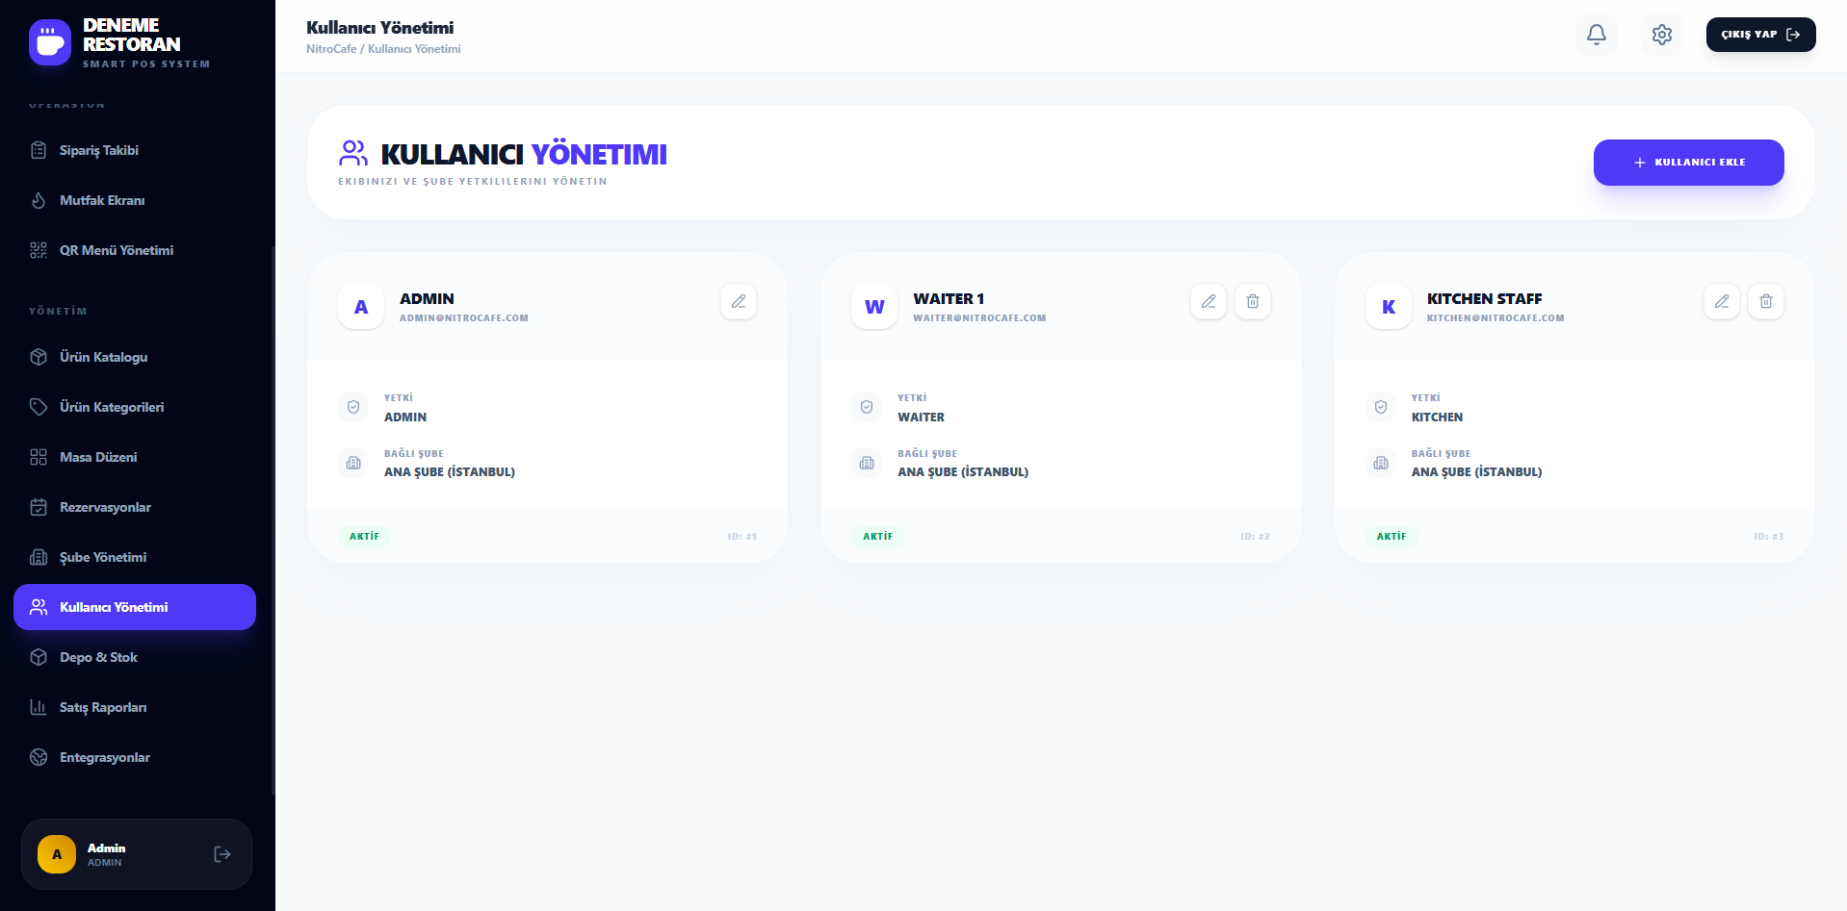Click the logout icon beside Admin profile
Viewport: 1847px width, 911px height.
tap(222, 854)
